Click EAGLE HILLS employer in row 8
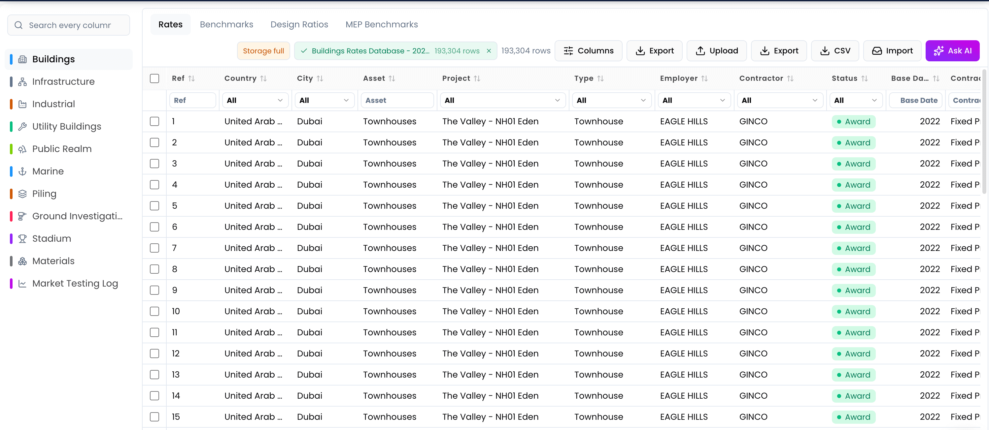The width and height of the screenshot is (989, 430). pyautogui.click(x=684, y=269)
